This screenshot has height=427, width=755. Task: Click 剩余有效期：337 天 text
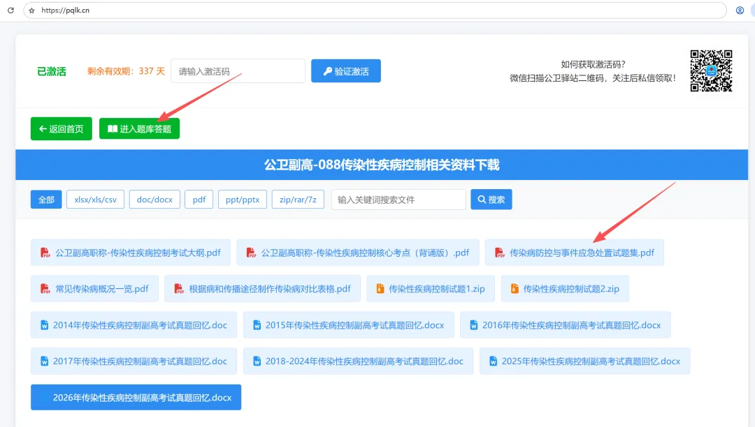pos(126,71)
